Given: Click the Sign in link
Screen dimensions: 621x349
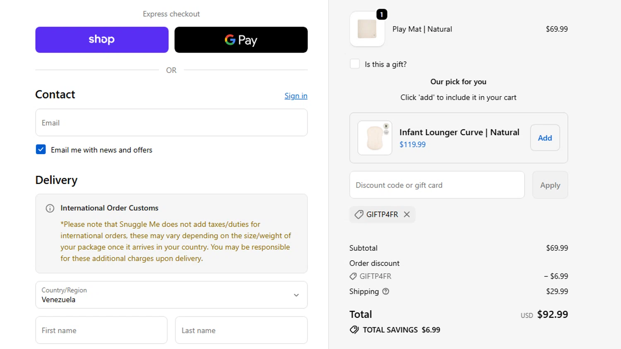Looking at the screenshot, I should coord(296,96).
